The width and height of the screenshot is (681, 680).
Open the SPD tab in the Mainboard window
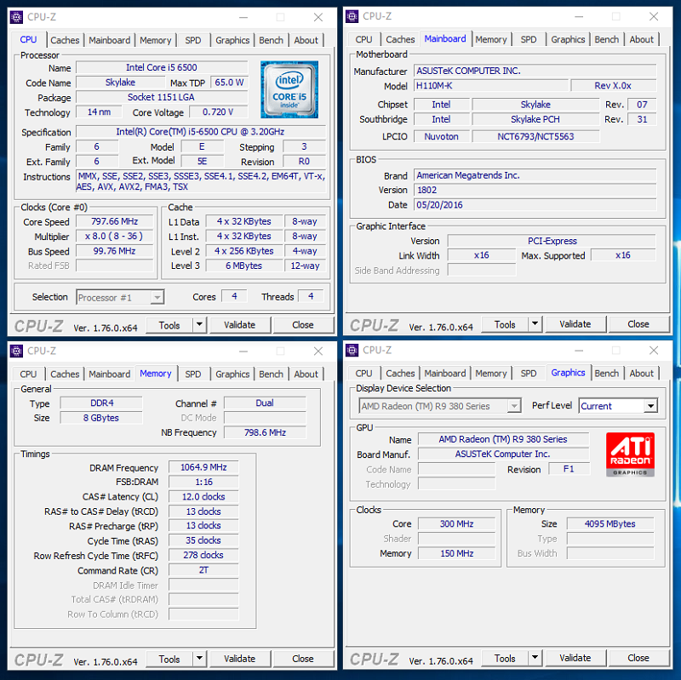coord(529,39)
